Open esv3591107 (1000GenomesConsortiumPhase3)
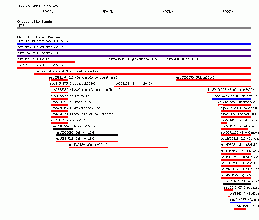Viewport: 259px width, 220px height. 84,77
